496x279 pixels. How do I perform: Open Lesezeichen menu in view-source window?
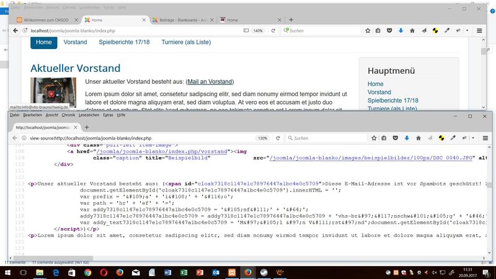point(89,115)
